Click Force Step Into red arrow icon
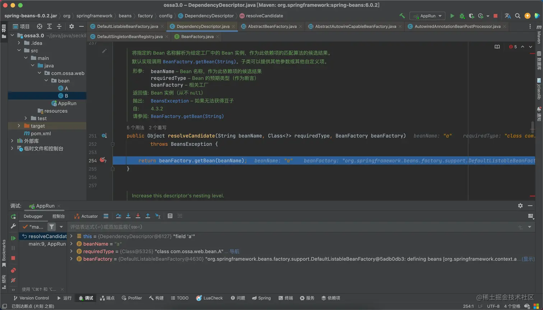Image resolution: width=543 pixels, height=310 pixels. [138, 216]
